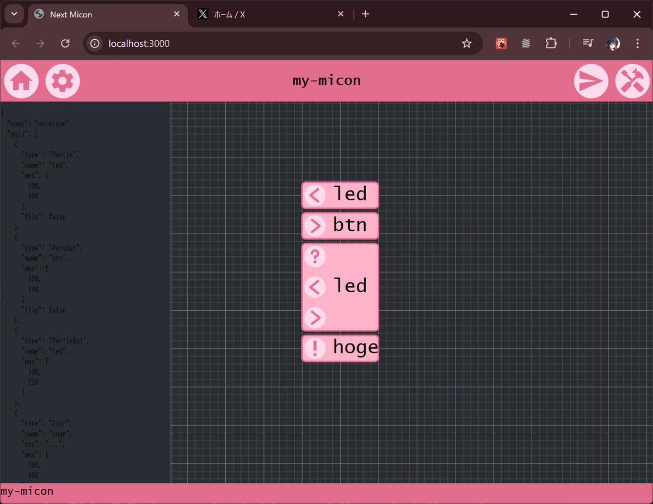Click the question mark icon in the PortInOut block
Viewport: 653px width, 504px height.
point(315,256)
